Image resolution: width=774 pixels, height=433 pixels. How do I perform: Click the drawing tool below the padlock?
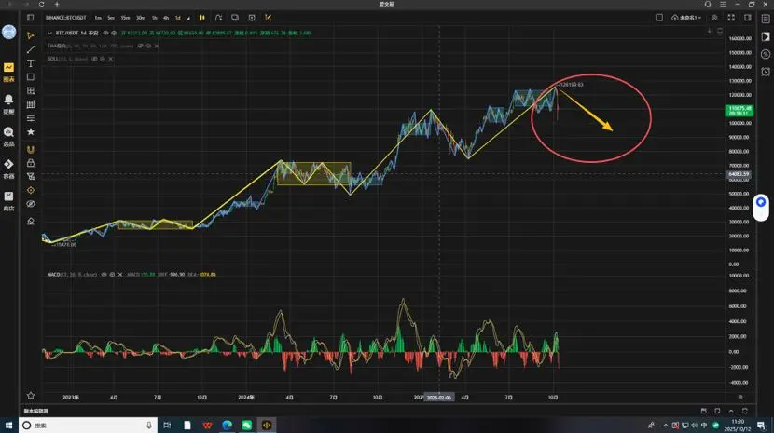click(31, 176)
